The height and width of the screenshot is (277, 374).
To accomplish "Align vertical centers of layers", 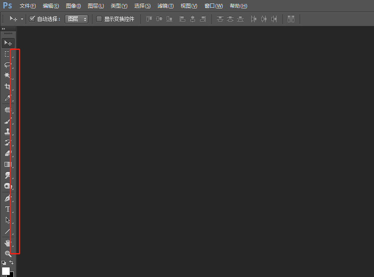I will 159,18.
